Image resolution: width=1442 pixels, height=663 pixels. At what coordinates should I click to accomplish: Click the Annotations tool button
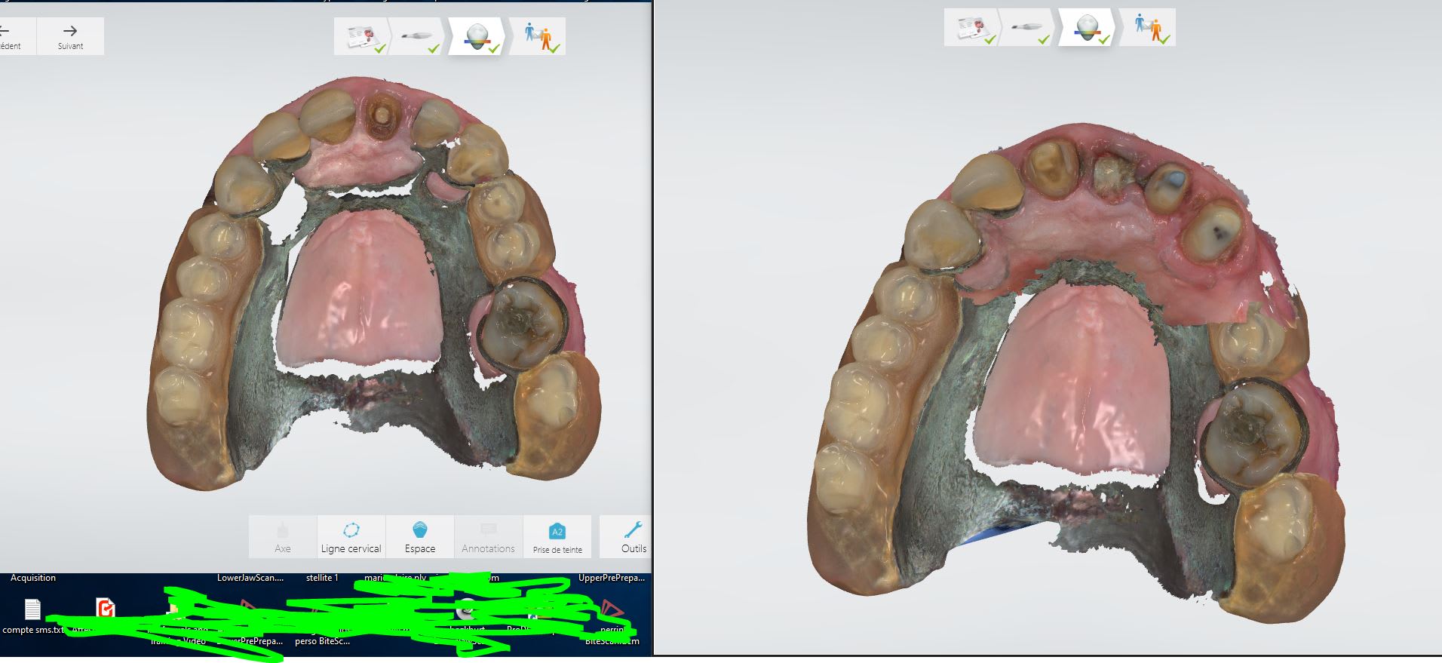tap(488, 537)
